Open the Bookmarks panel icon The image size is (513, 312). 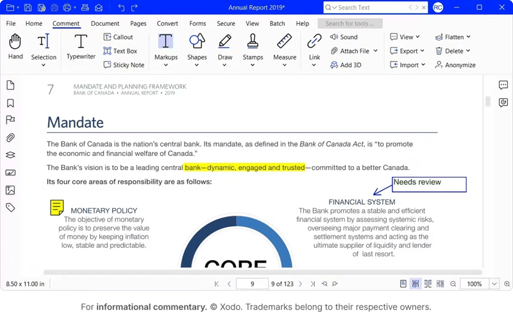coord(10,103)
